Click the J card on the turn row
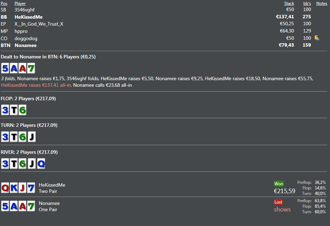Viewport: 330px width, 226px height. pyautogui.click(x=31, y=137)
